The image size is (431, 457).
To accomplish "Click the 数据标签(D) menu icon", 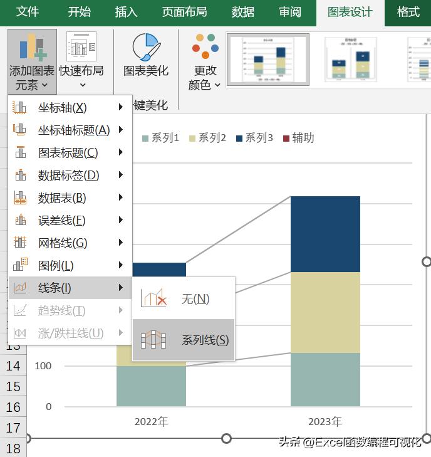I will click(x=20, y=175).
